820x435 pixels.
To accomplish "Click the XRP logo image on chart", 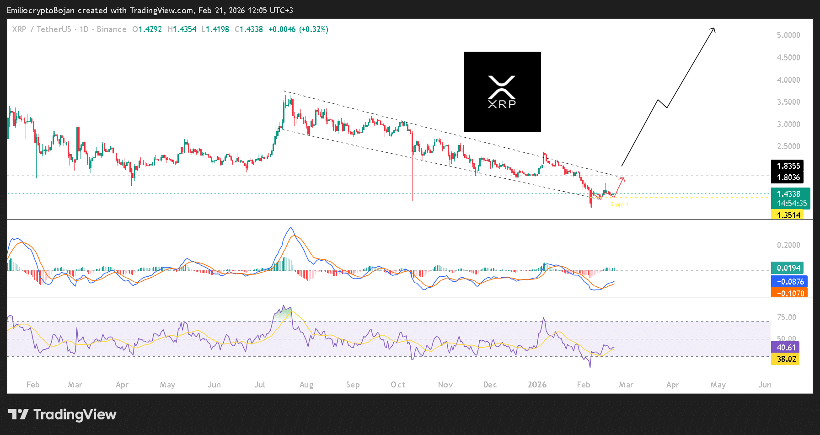I will click(502, 92).
